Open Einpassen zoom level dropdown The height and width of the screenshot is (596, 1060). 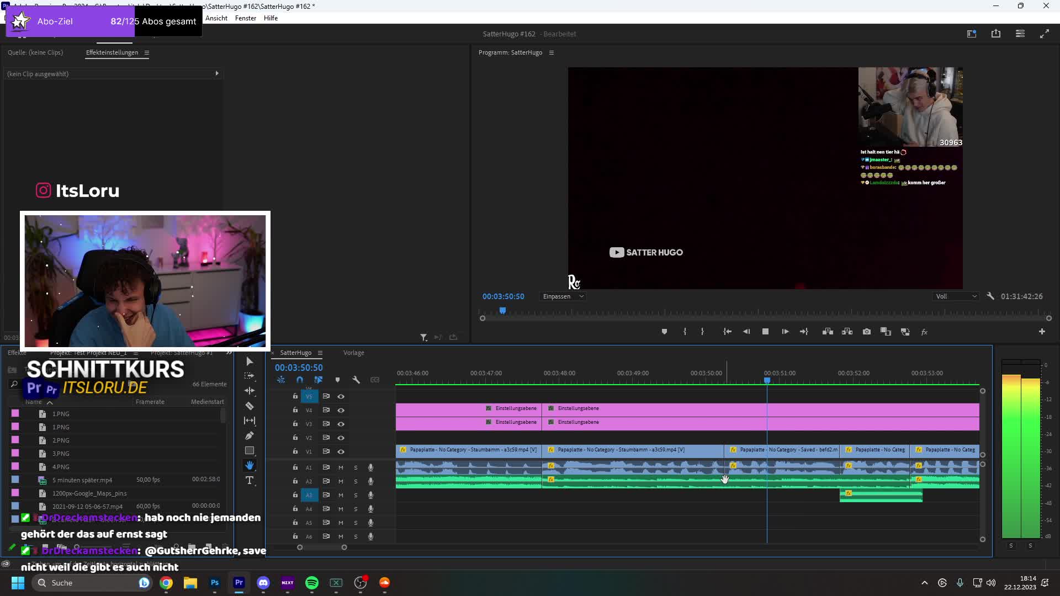tap(563, 296)
